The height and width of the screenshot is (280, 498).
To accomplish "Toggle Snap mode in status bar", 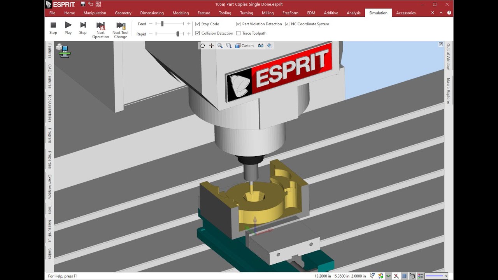I will pyautogui.click(x=388, y=276).
